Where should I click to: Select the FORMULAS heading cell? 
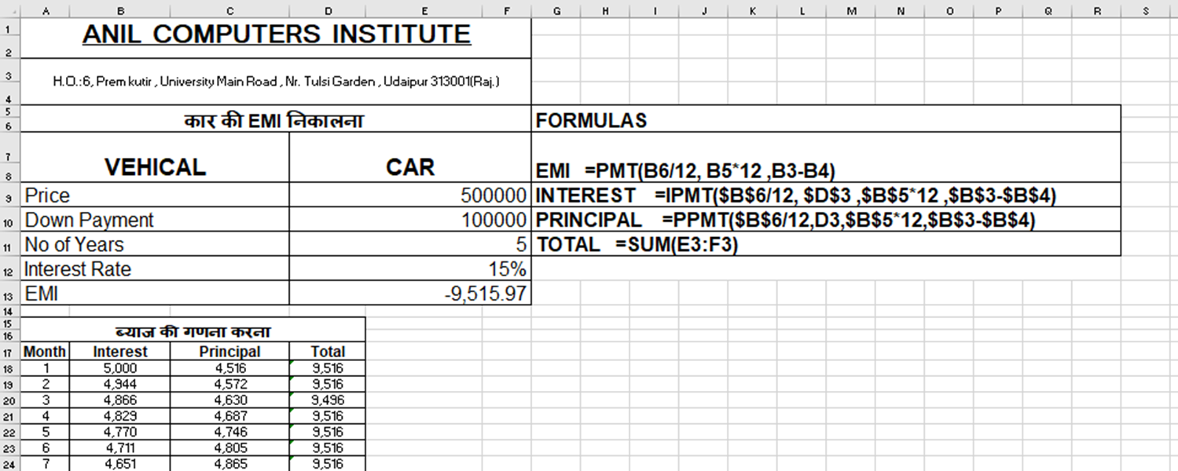(x=591, y=120)
